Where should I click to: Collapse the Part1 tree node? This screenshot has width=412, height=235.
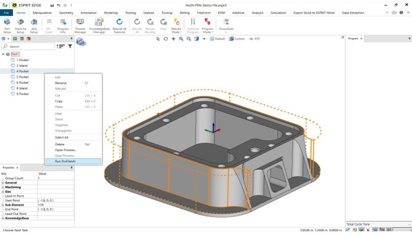click(x=3, y=54)
